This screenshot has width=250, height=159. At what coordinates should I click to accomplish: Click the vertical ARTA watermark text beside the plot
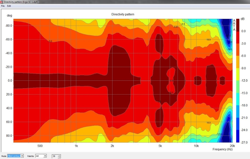[x=234, y=25]
